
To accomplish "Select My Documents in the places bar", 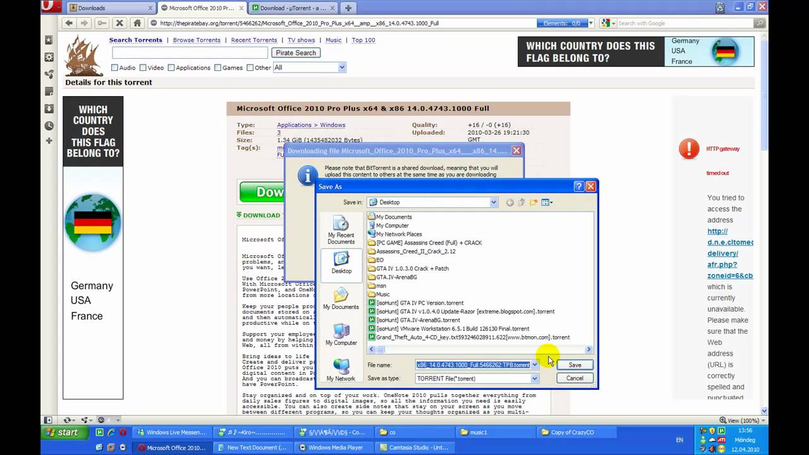I will tap(341, 298).
